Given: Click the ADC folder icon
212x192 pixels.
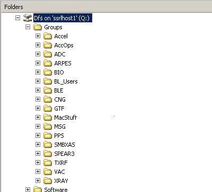Looking at the screenshot, I should tap(48, 54).
